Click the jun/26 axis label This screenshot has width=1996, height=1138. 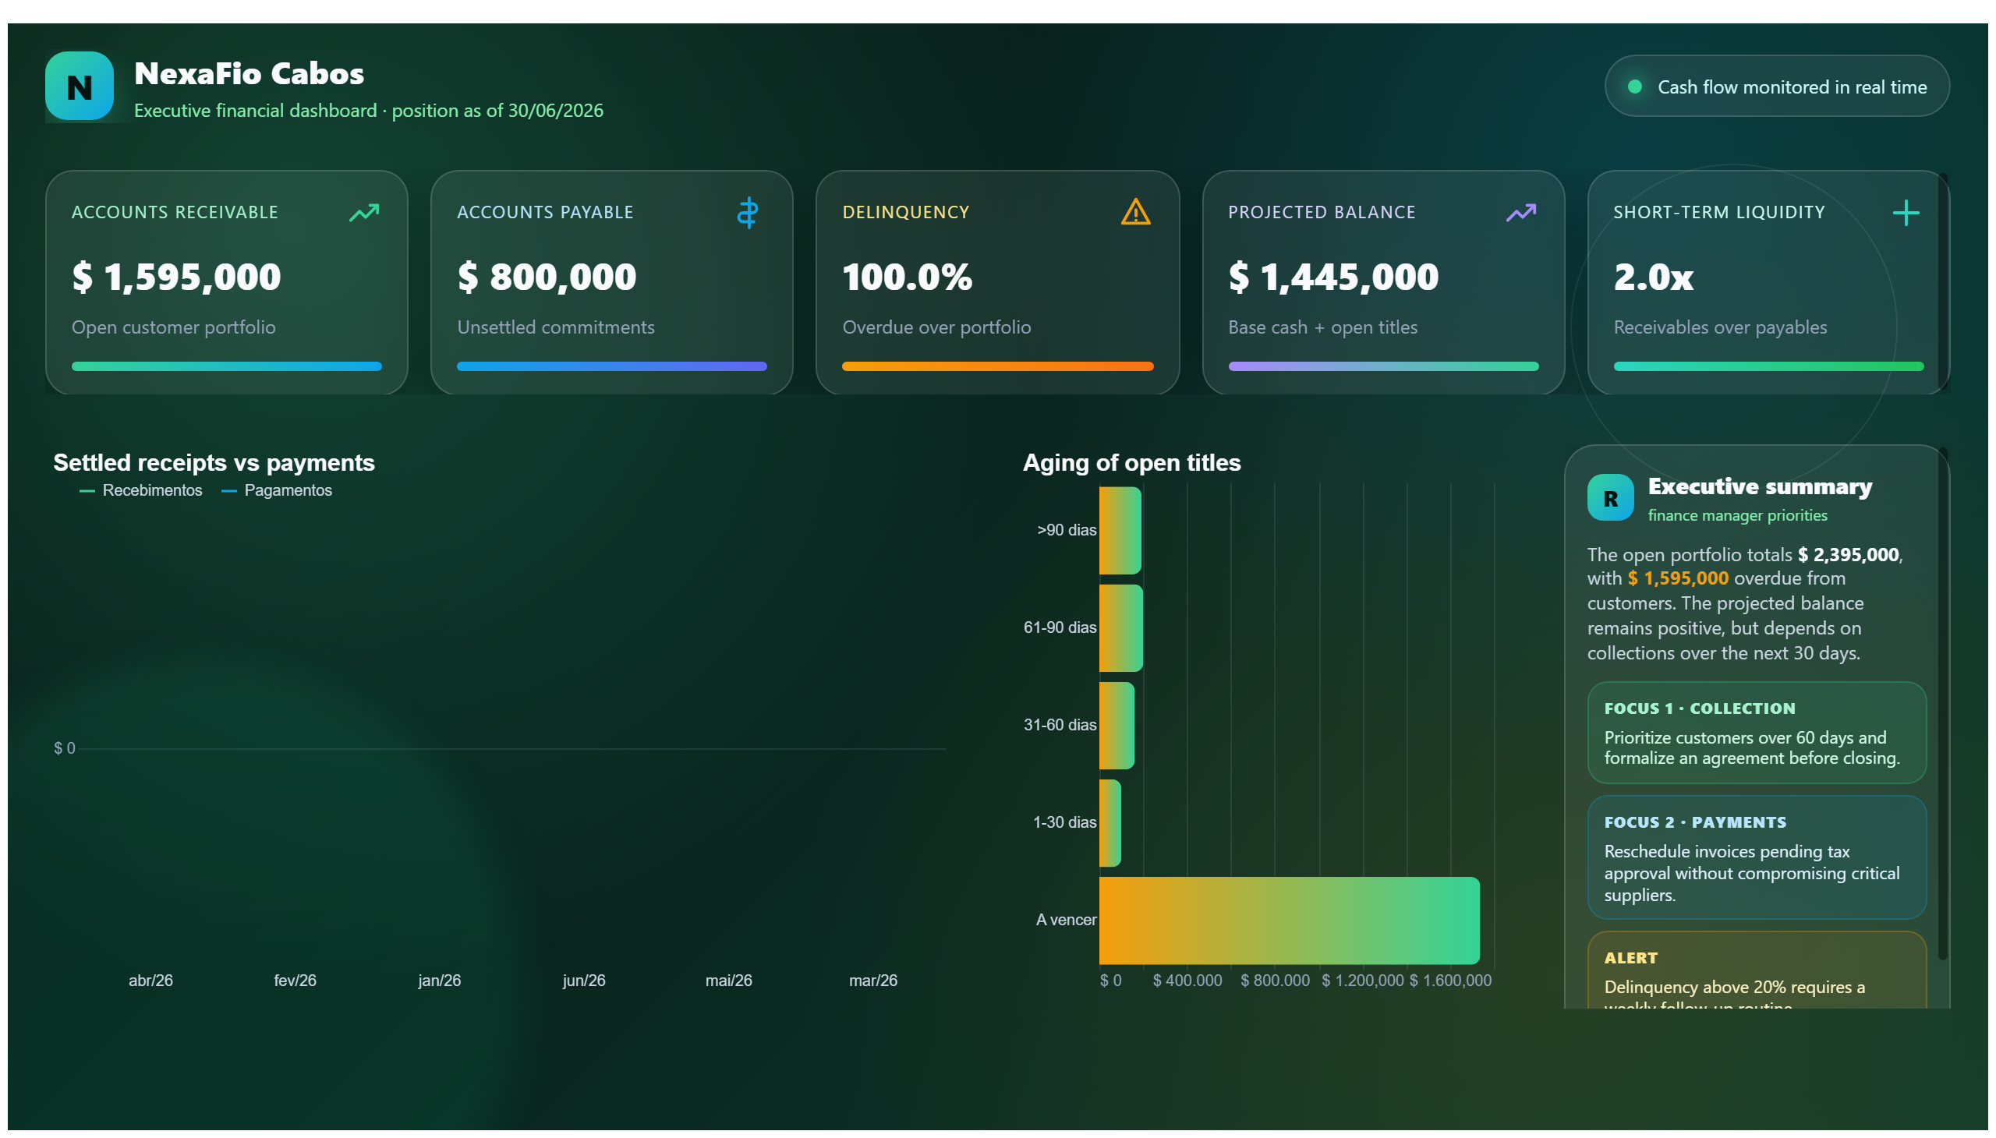pyautogui.click(x=584, y=981)
